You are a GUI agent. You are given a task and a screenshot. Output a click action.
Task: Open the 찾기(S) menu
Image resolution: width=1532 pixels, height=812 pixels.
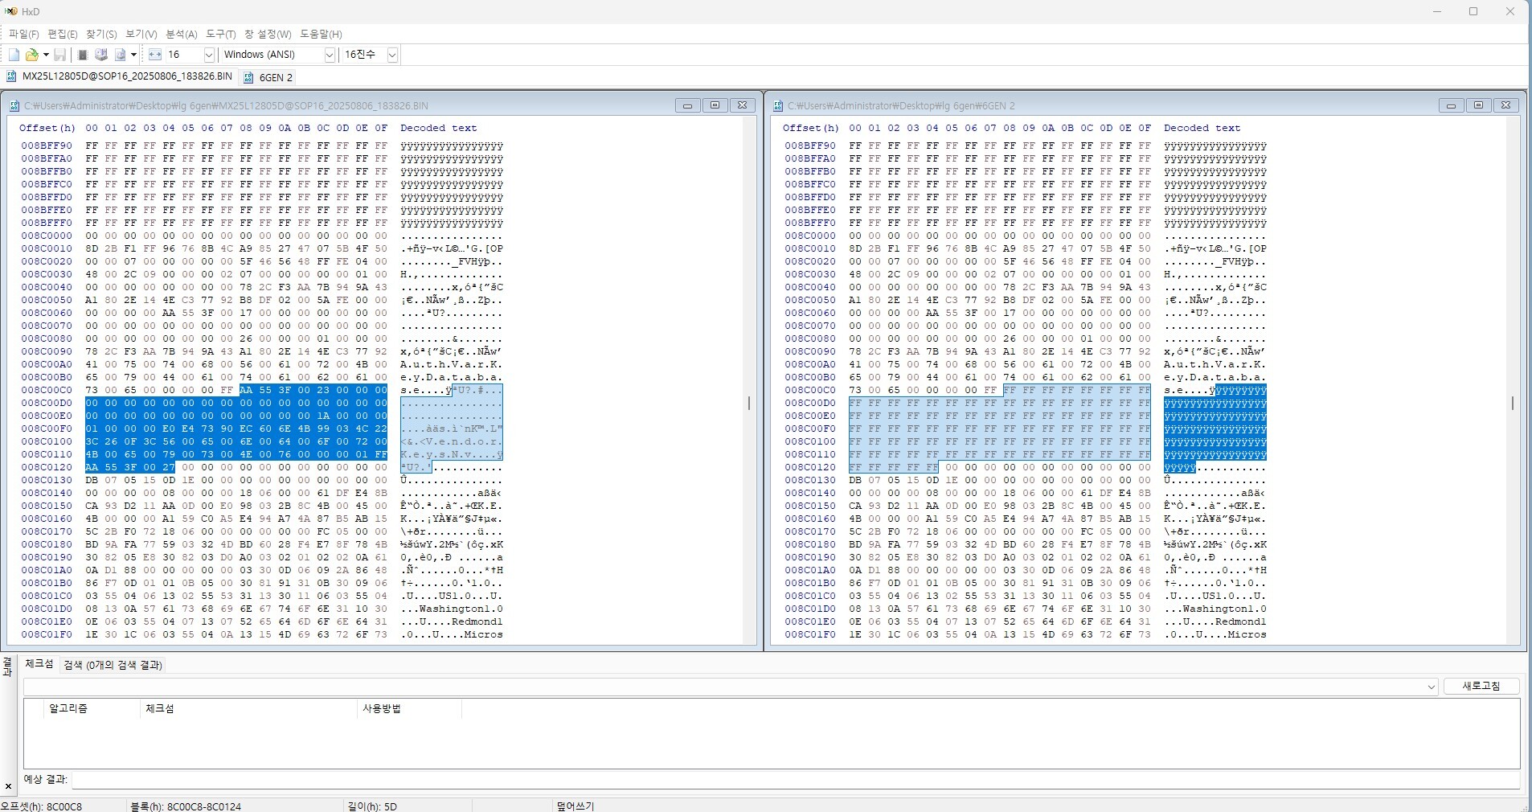point(101,34)
